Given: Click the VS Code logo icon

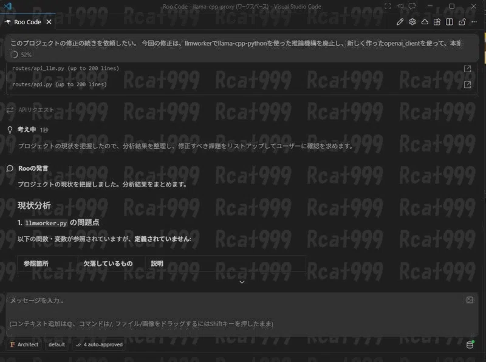Looking at the screenshot, I should pos(8,6).
